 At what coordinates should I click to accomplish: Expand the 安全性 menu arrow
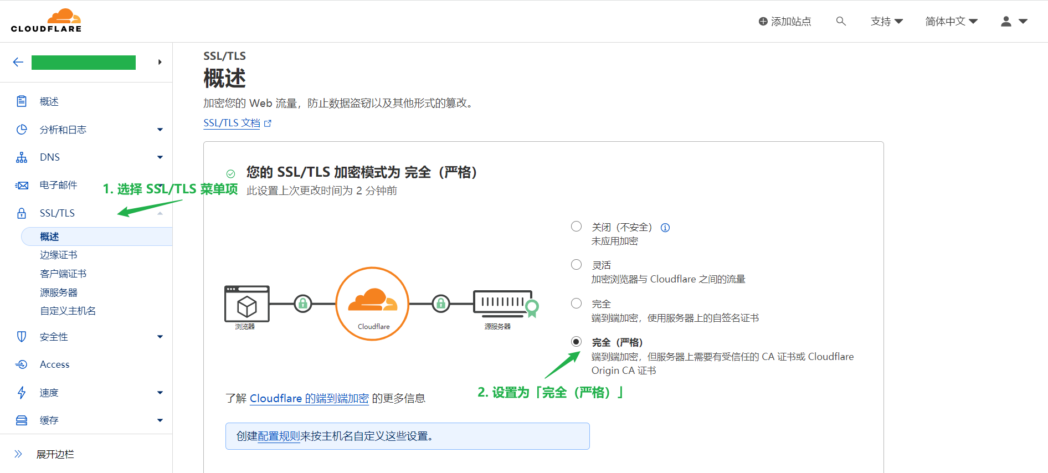point(160,337)
